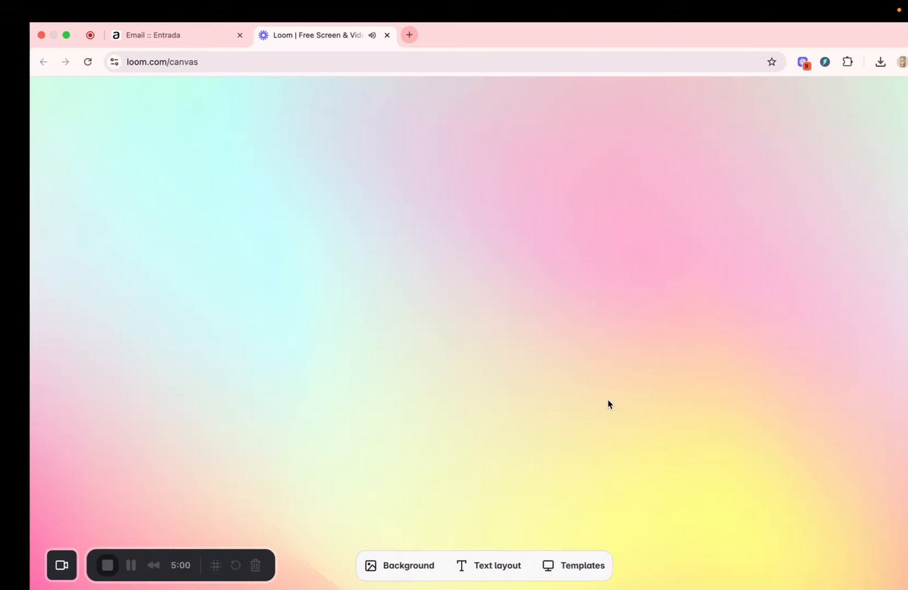Close the Loom tab

[x=387, y=35]
